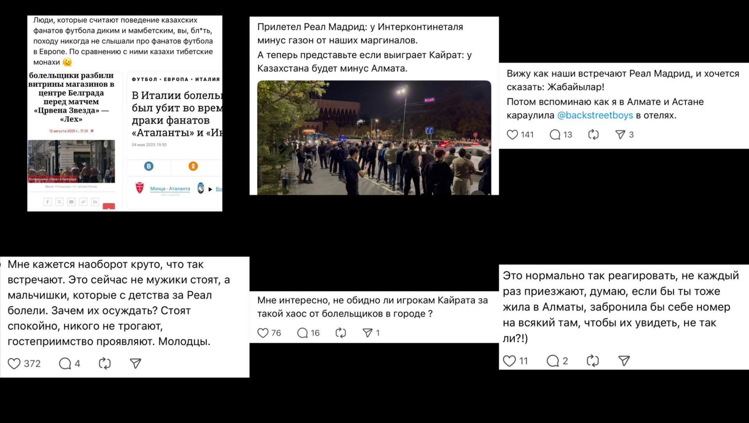Open comments on the 372-likes post
749x423 pixels.
click(x=65, y=364)
